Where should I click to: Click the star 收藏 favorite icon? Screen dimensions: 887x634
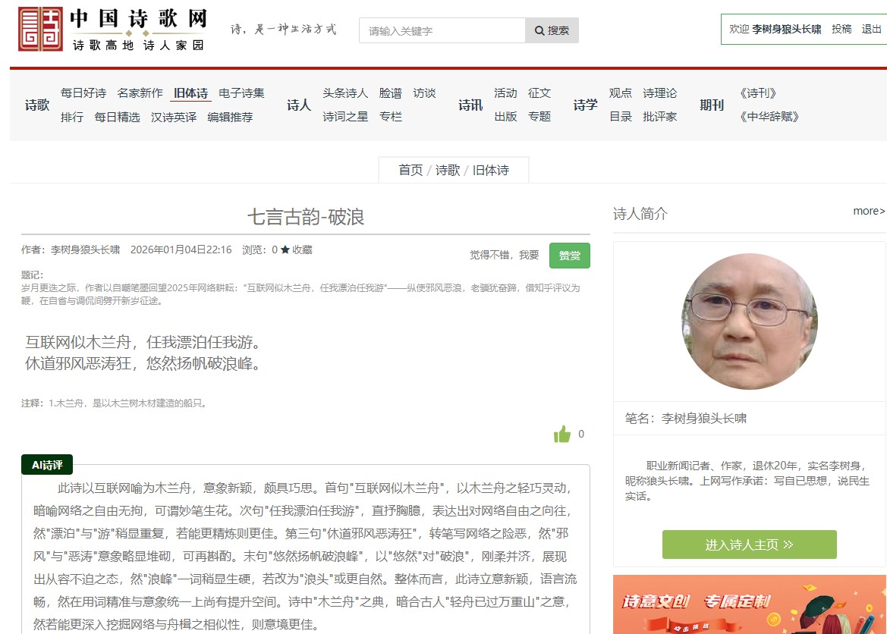285,250
